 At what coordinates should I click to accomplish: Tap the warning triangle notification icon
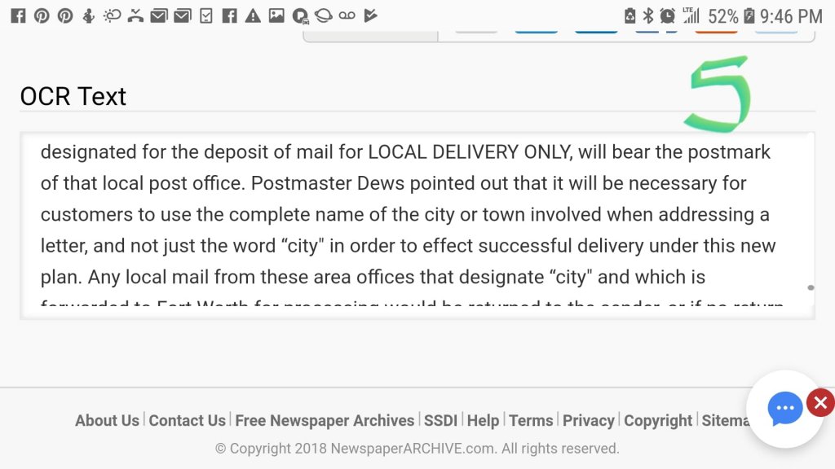click(253, 15)
